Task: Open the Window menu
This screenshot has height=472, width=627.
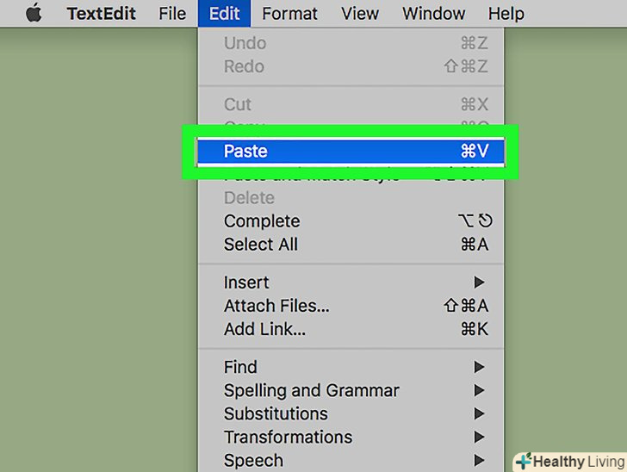Action: pyautogui.click(x=434, y=14)
